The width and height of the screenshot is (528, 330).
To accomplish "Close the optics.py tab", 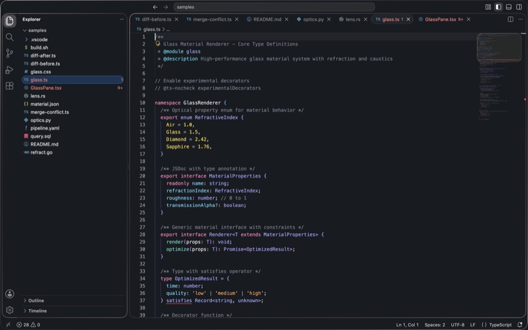I will 329,19.
